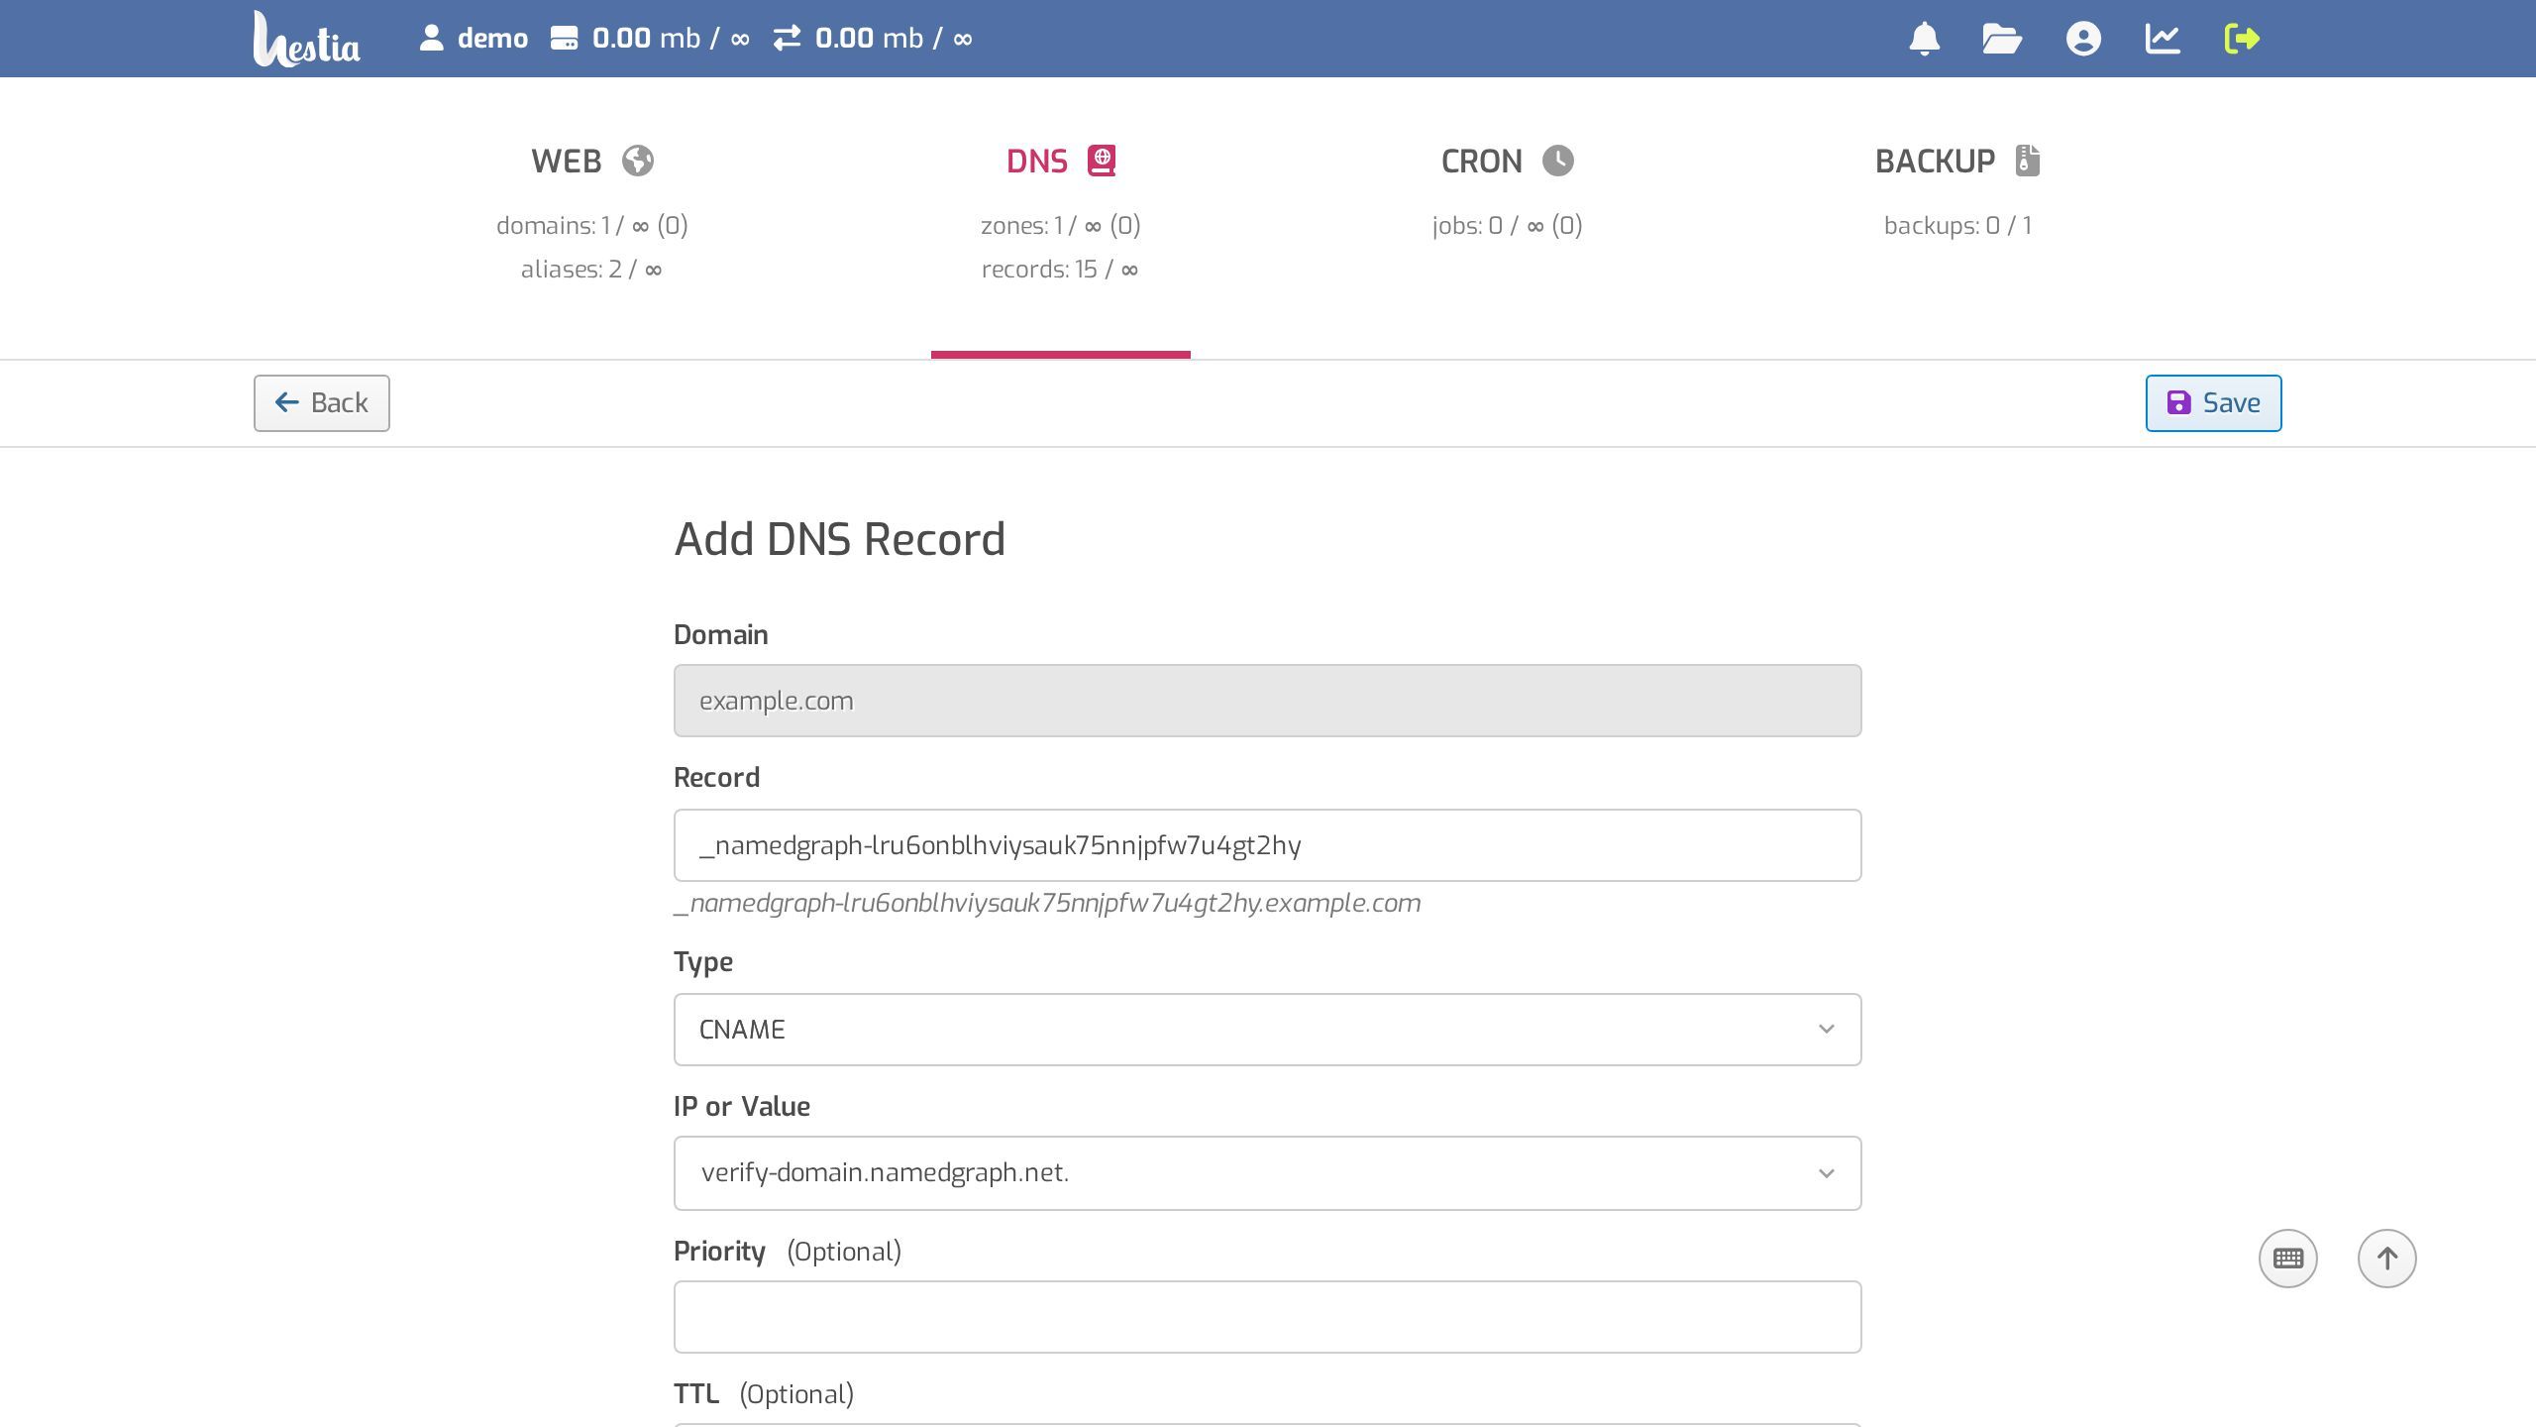This screenshot has width=2536, height=1427.
Task: Click the disk usage icon in header
Action: pyautogui.click(x=565, y=39)
